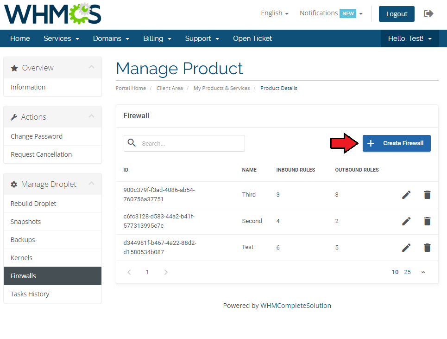447x339 pixels.
Task: Sort by ID column header
Action: pos(126,170)
